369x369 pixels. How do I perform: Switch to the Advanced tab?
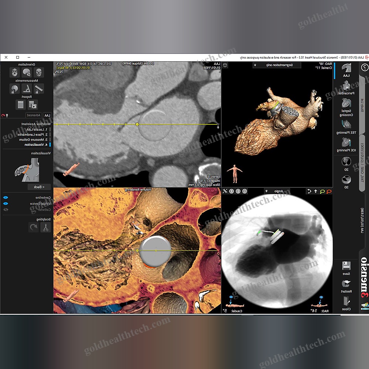point(34,115)
